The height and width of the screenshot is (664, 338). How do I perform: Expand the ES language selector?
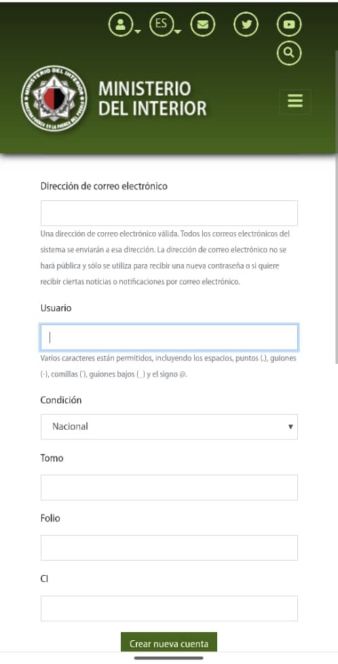tap(162, 24)
